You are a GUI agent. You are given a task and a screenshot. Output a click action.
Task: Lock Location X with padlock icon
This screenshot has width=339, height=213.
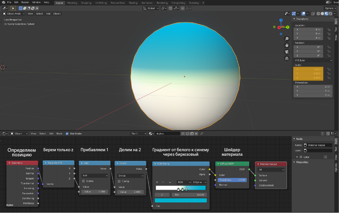329,30
